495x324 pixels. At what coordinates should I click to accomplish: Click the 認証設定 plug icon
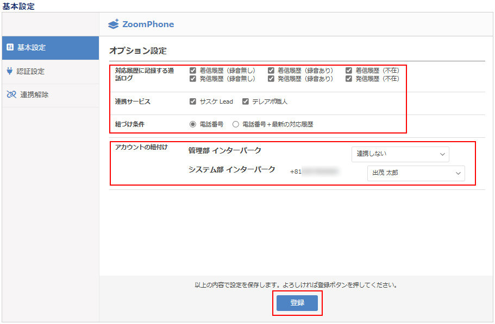[x=10, y=71]
